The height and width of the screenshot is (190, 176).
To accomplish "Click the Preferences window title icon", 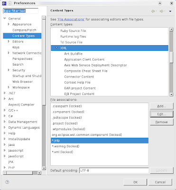I will [x=4, y=3].
